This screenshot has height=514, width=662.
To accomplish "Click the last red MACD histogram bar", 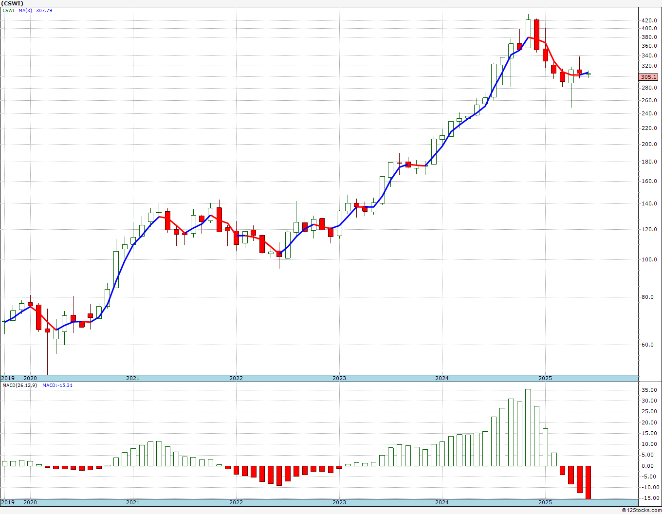I will (588, 482).
